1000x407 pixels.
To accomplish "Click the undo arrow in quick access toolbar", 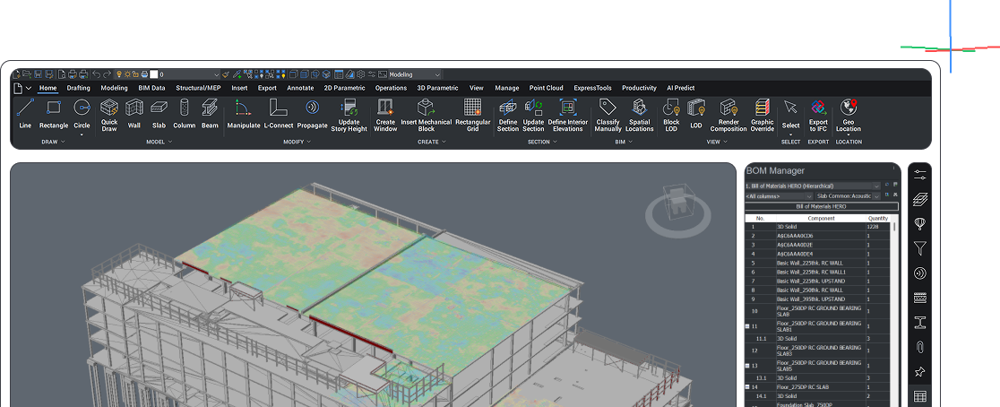I will point(96,74).
